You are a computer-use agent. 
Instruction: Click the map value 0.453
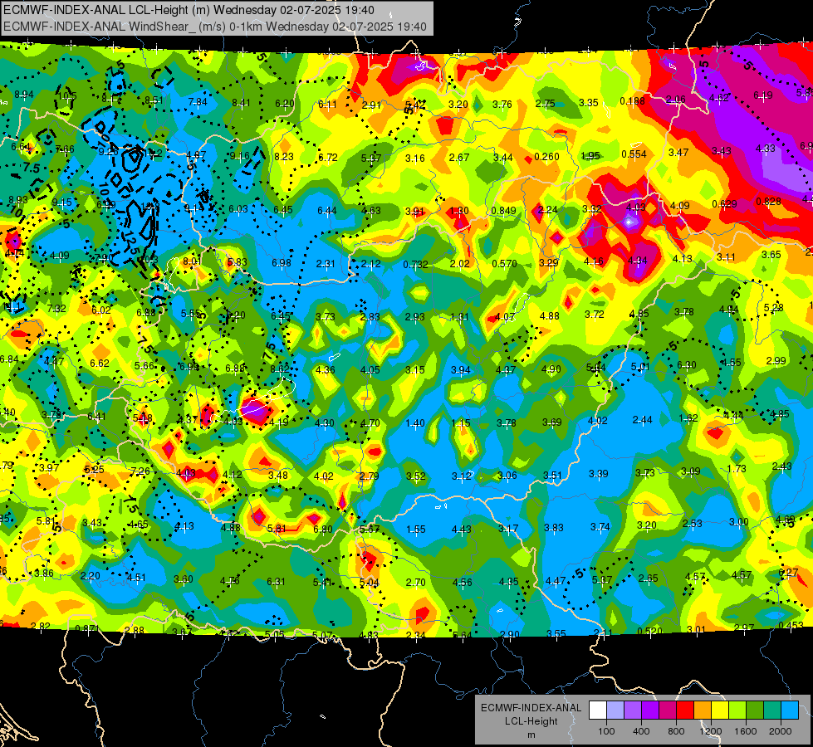[791, 626]
